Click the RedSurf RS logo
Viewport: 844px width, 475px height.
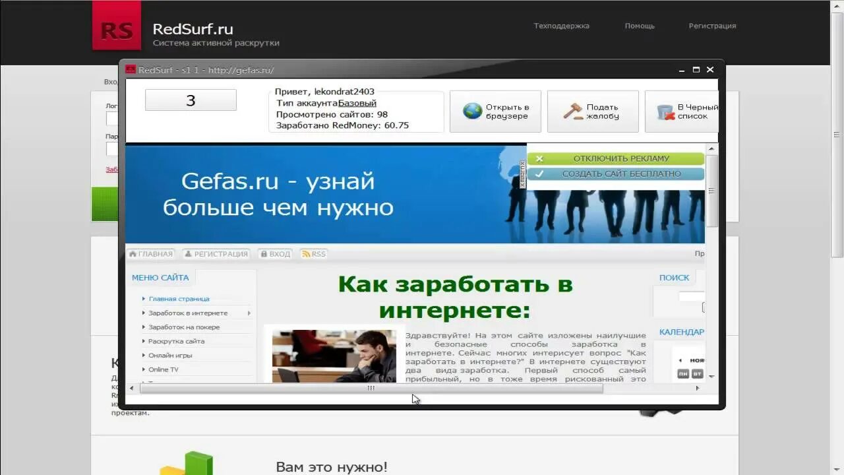(117, 25)
